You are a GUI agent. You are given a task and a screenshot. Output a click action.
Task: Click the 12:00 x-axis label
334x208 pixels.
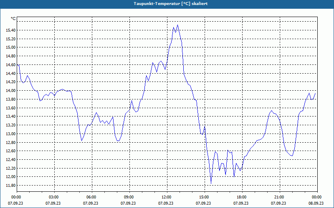coord(166,197)
